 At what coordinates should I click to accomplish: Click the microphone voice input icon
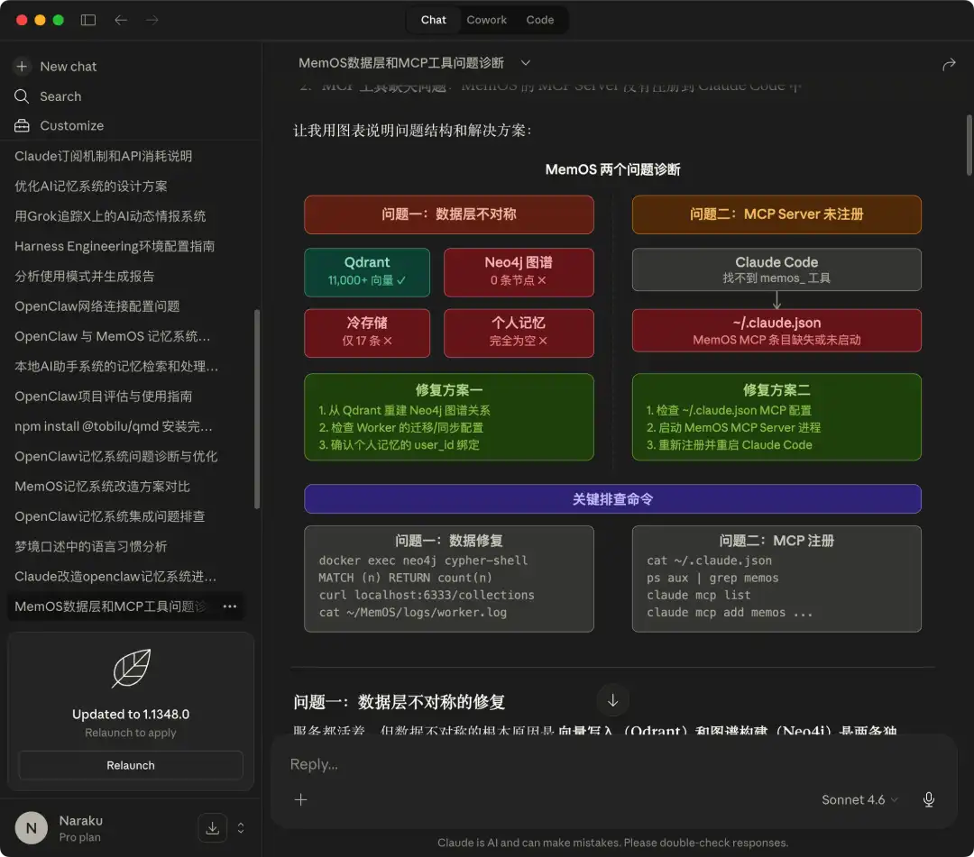pyautogui.click(x=929, y=799)
